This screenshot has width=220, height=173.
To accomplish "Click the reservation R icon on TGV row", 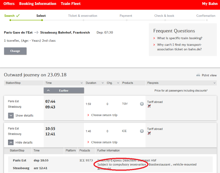I will pos(142,104).
